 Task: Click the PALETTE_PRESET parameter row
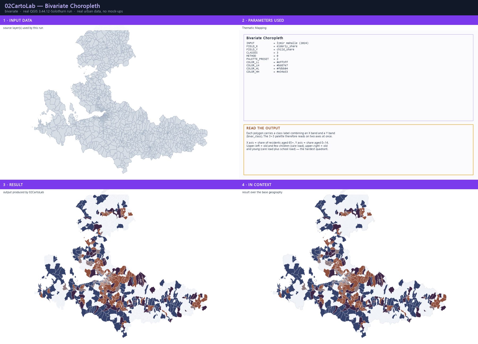tap(262, 59)
